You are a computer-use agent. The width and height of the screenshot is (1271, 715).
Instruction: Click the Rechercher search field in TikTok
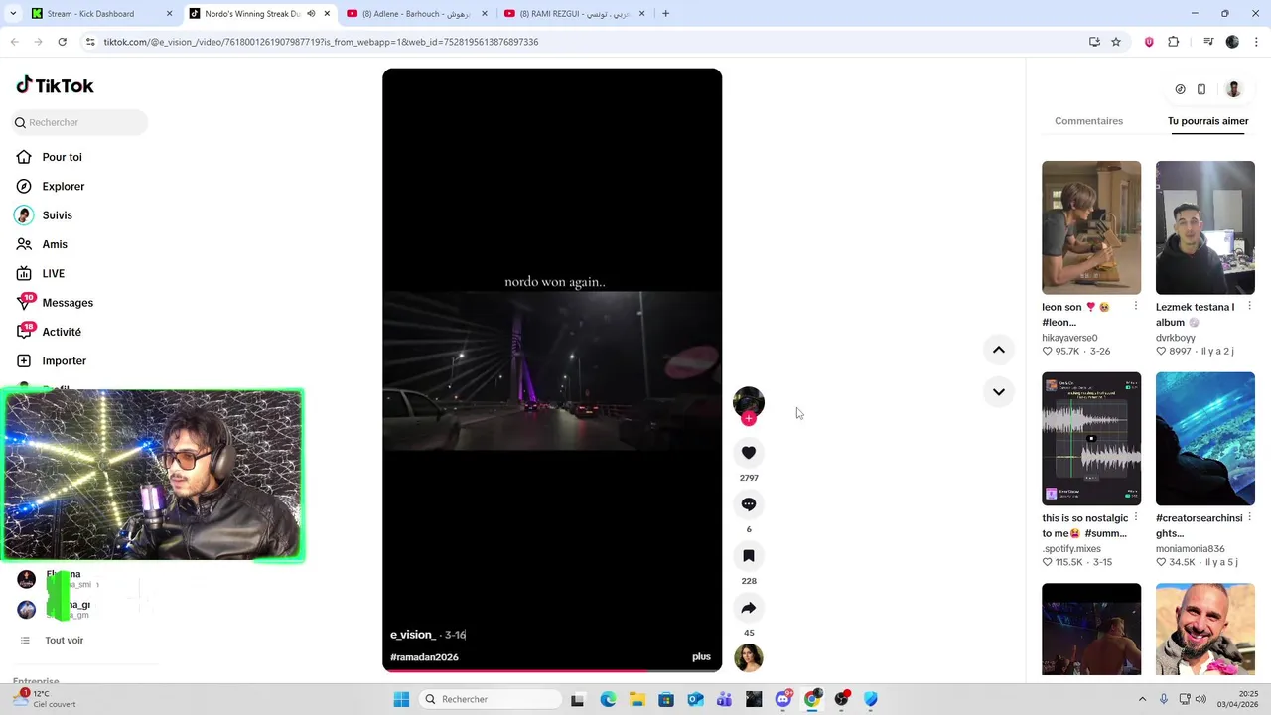pyautogui.click(x=79, y=122)
